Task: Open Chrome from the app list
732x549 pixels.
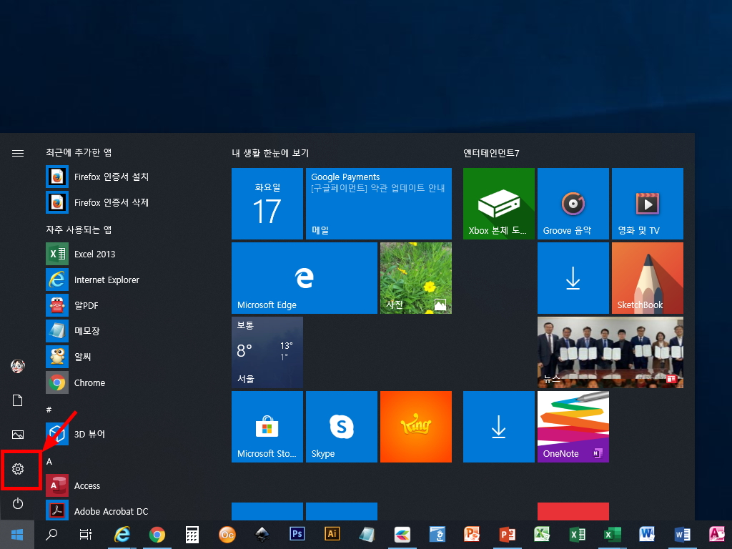Action: click(76, 383)
